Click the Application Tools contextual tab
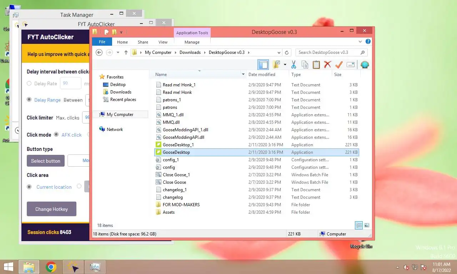457x274 pixels. click(192, 33)
